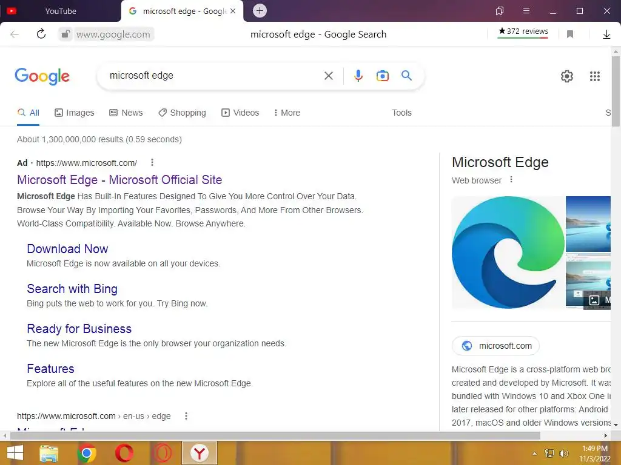621x465 pixels.
Task: Start voice search with the microphone
Action: [x=358, y=76]
